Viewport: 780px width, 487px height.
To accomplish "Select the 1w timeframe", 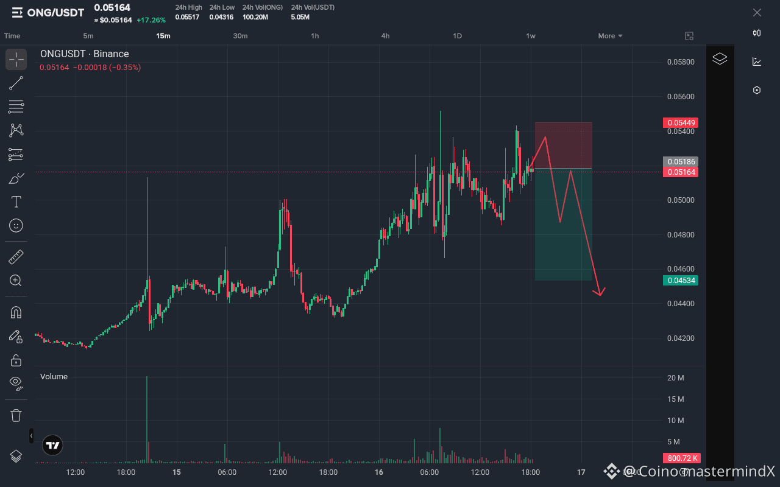I will tap(531, 36).
